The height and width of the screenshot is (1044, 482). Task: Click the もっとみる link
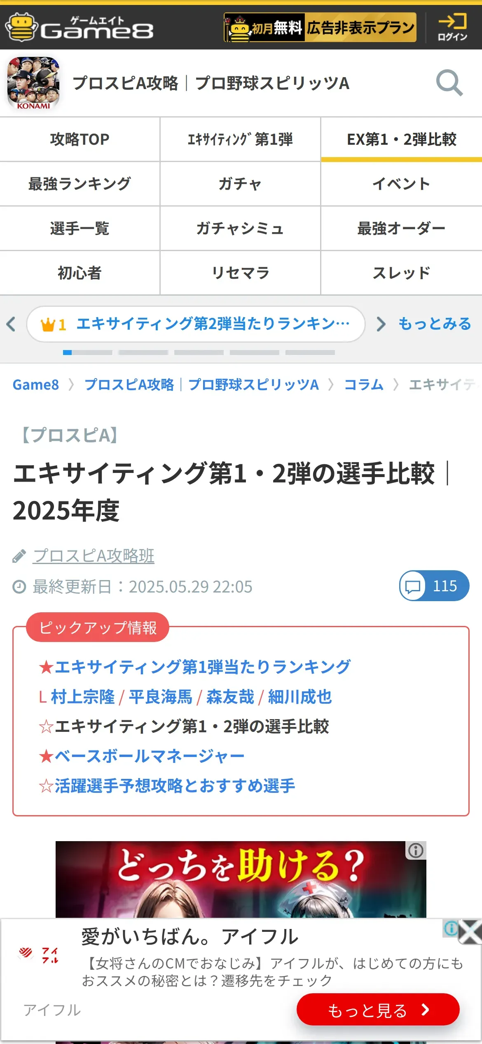tap(435, 324)
